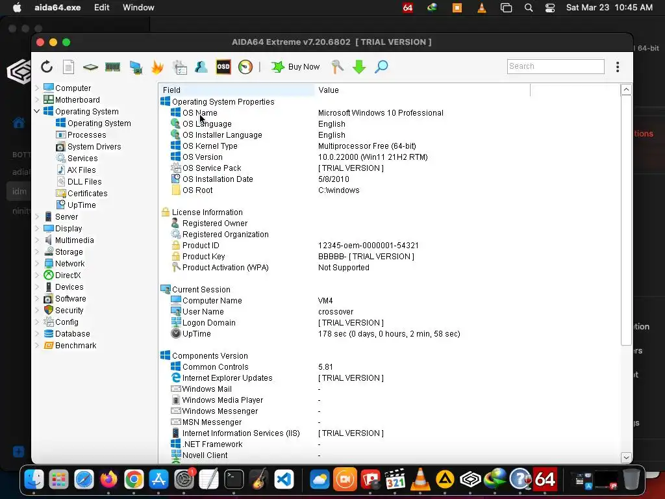The image size is (665, 499).
Task: Click the 'Microsoft Windows 10 Professional' value
Action: pos(381,113)
